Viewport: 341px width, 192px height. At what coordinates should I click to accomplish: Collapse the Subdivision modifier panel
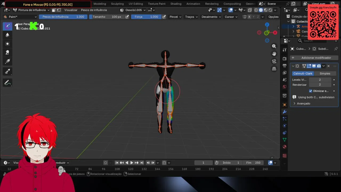click(293, 66)
